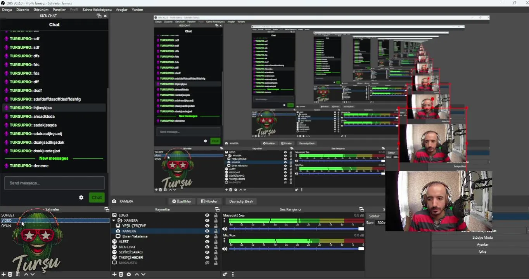Float the KICK CHAT dock panel
The width and height of the screenshot is (529, 279).
coord(99,16)
